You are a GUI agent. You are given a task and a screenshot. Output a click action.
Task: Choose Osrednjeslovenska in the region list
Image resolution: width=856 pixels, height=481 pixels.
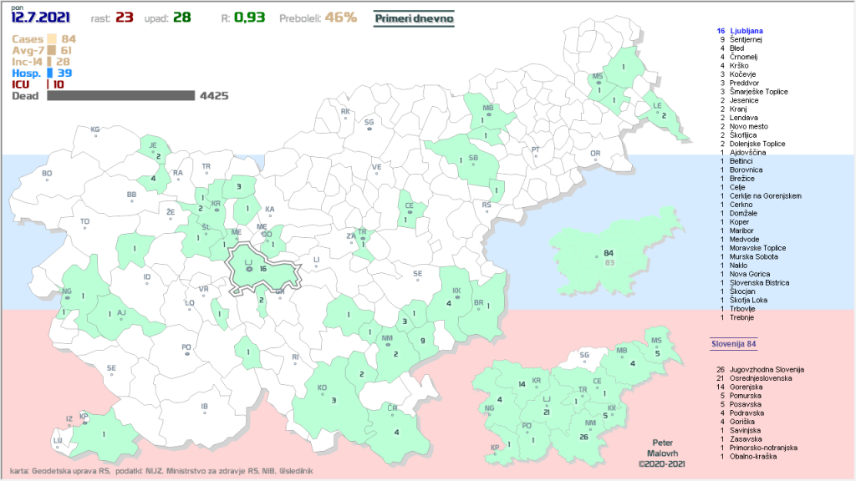[759, 377]
